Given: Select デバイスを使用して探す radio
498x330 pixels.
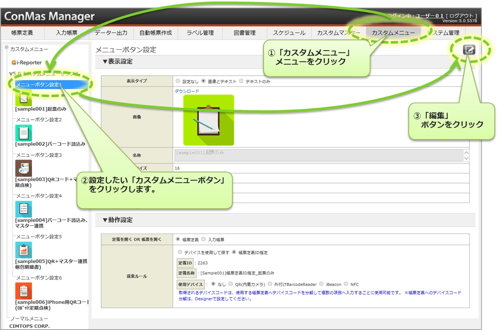Looking at the screenshot, I should [180, 252].
